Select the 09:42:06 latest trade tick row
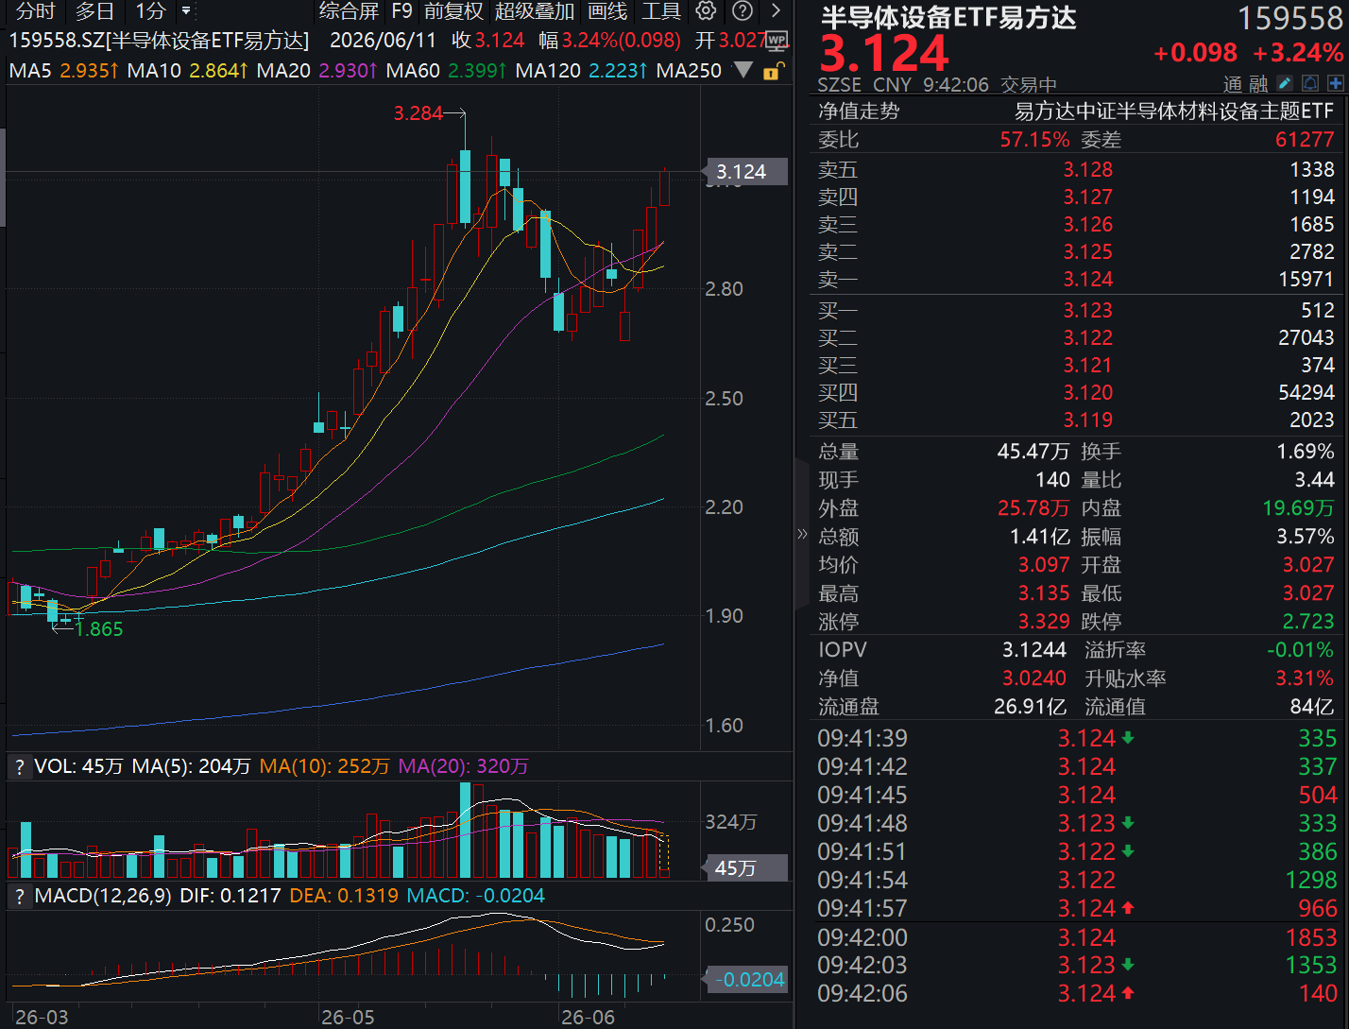Viewport: 1349px width, 1029px height. pos(1077,993)
